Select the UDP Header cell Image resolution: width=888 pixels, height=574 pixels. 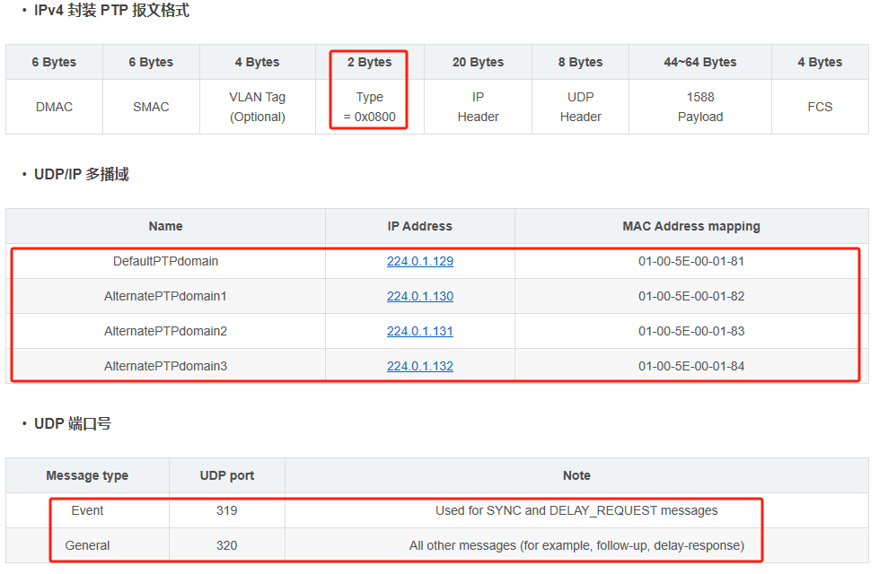[580, 107]
